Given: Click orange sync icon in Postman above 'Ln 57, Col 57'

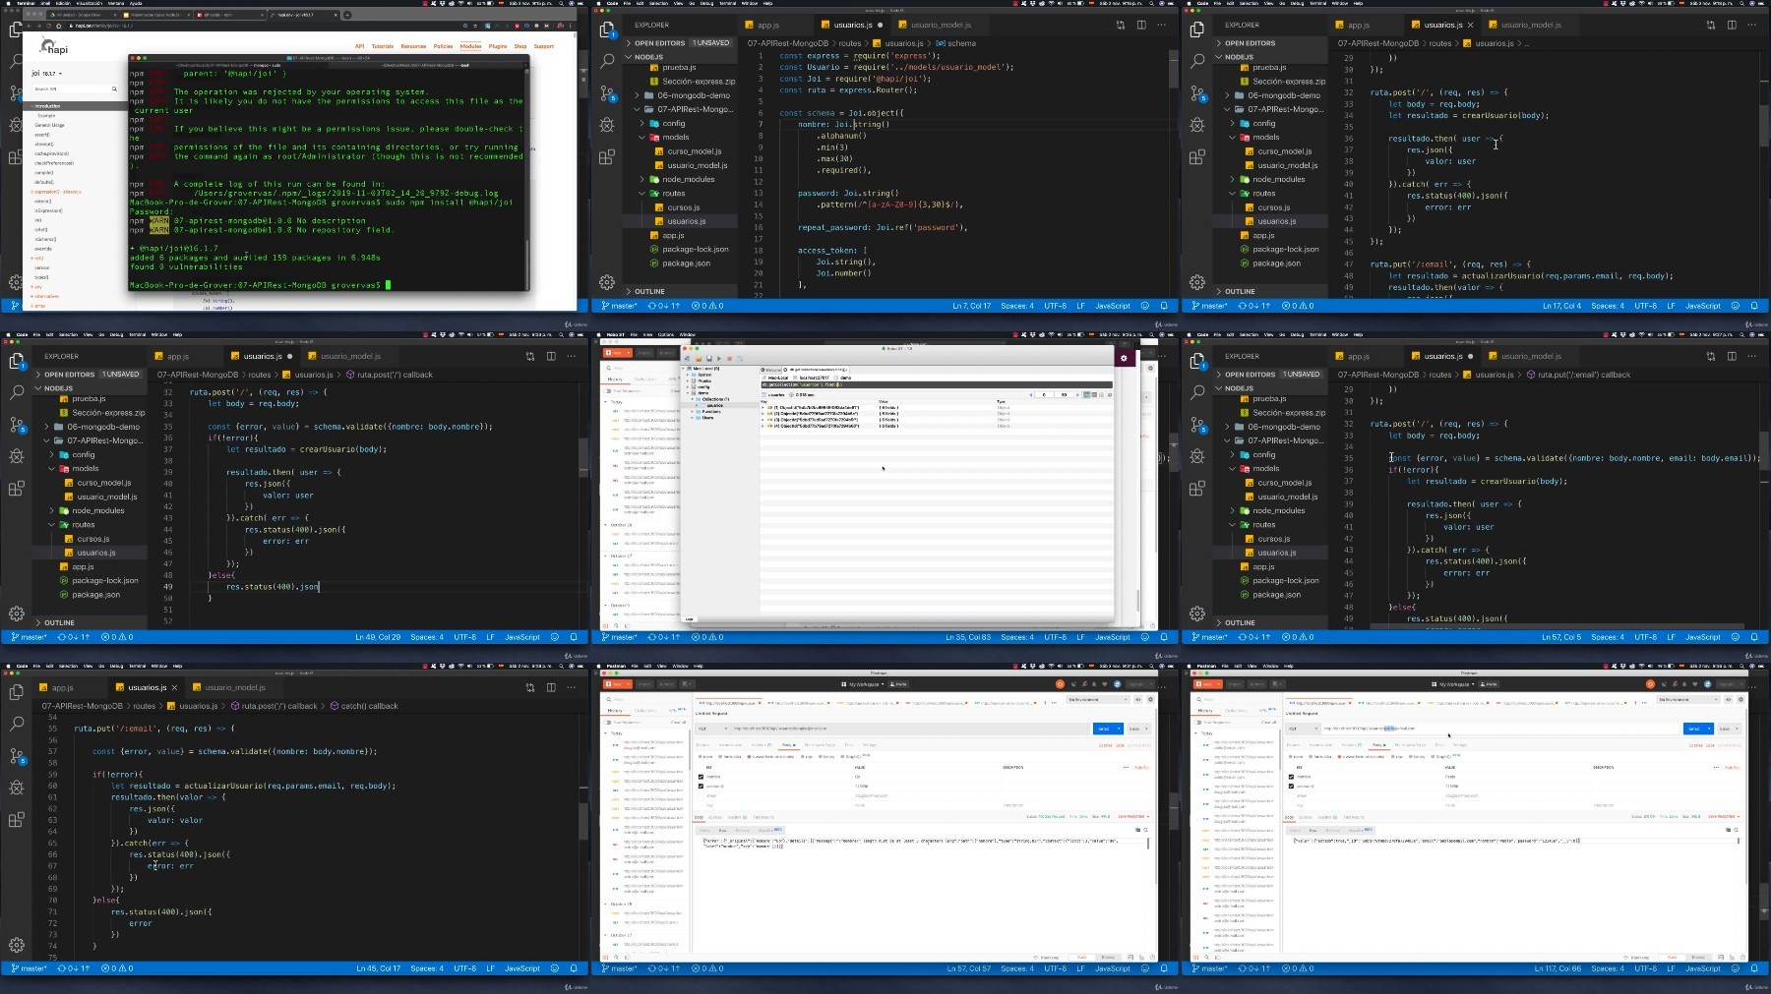Looking at the screenshot, I should [x=1060, y=684].
